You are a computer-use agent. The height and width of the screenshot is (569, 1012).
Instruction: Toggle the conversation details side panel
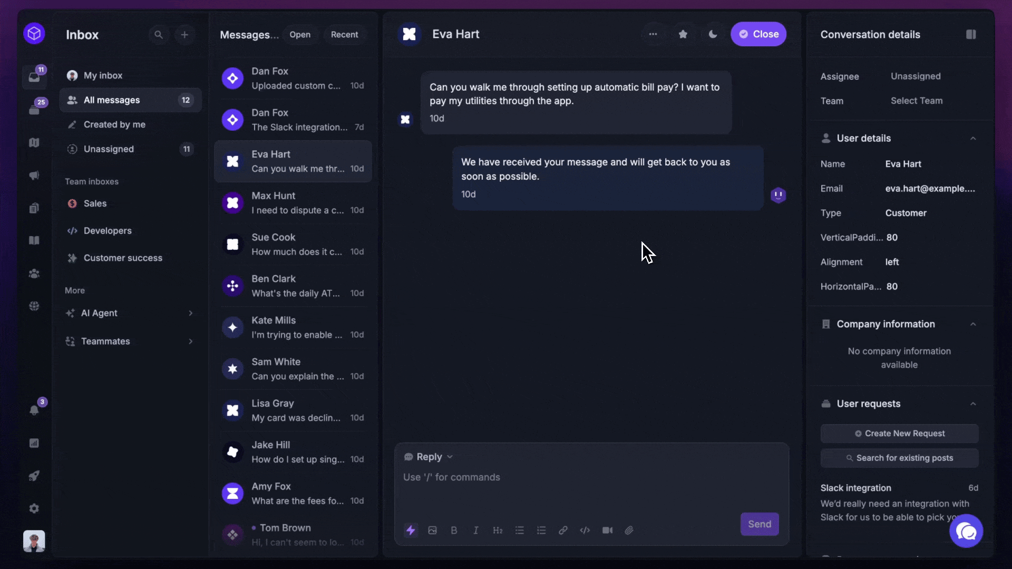(x=971, y=34)
